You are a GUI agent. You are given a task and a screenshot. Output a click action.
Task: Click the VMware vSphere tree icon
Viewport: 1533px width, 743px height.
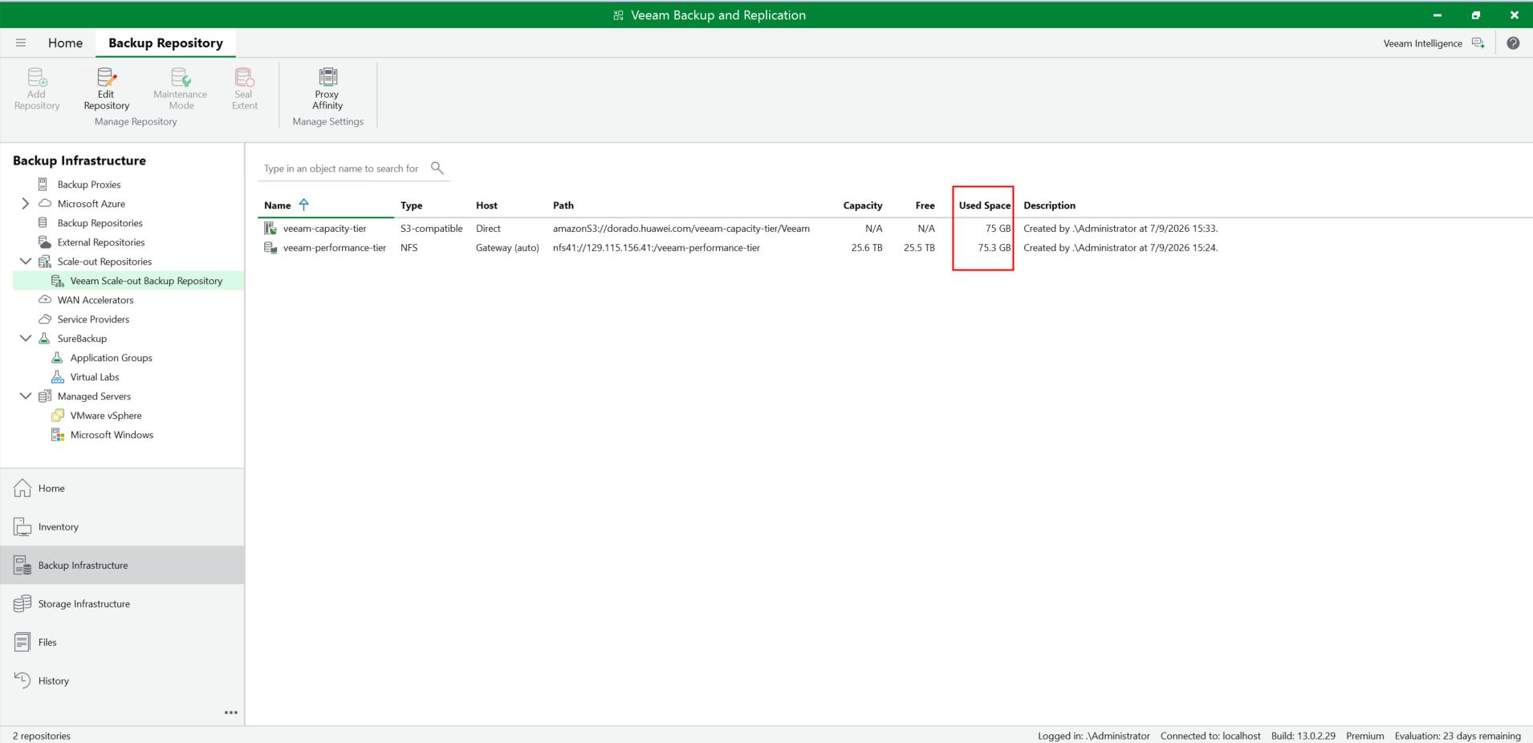click(58, 416)
